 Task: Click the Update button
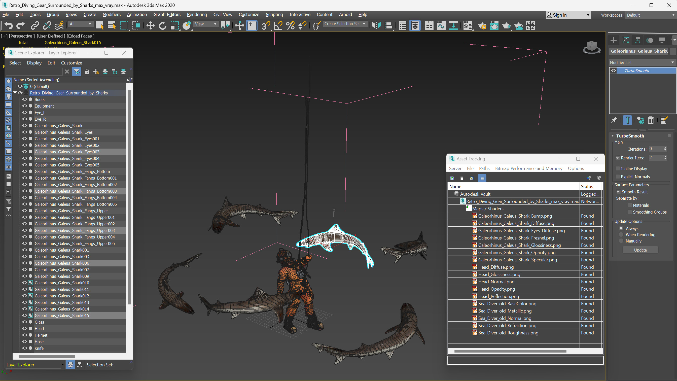tap(640, 250)
